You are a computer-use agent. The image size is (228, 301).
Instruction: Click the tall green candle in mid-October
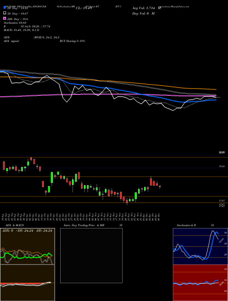(x=52, y=177)
